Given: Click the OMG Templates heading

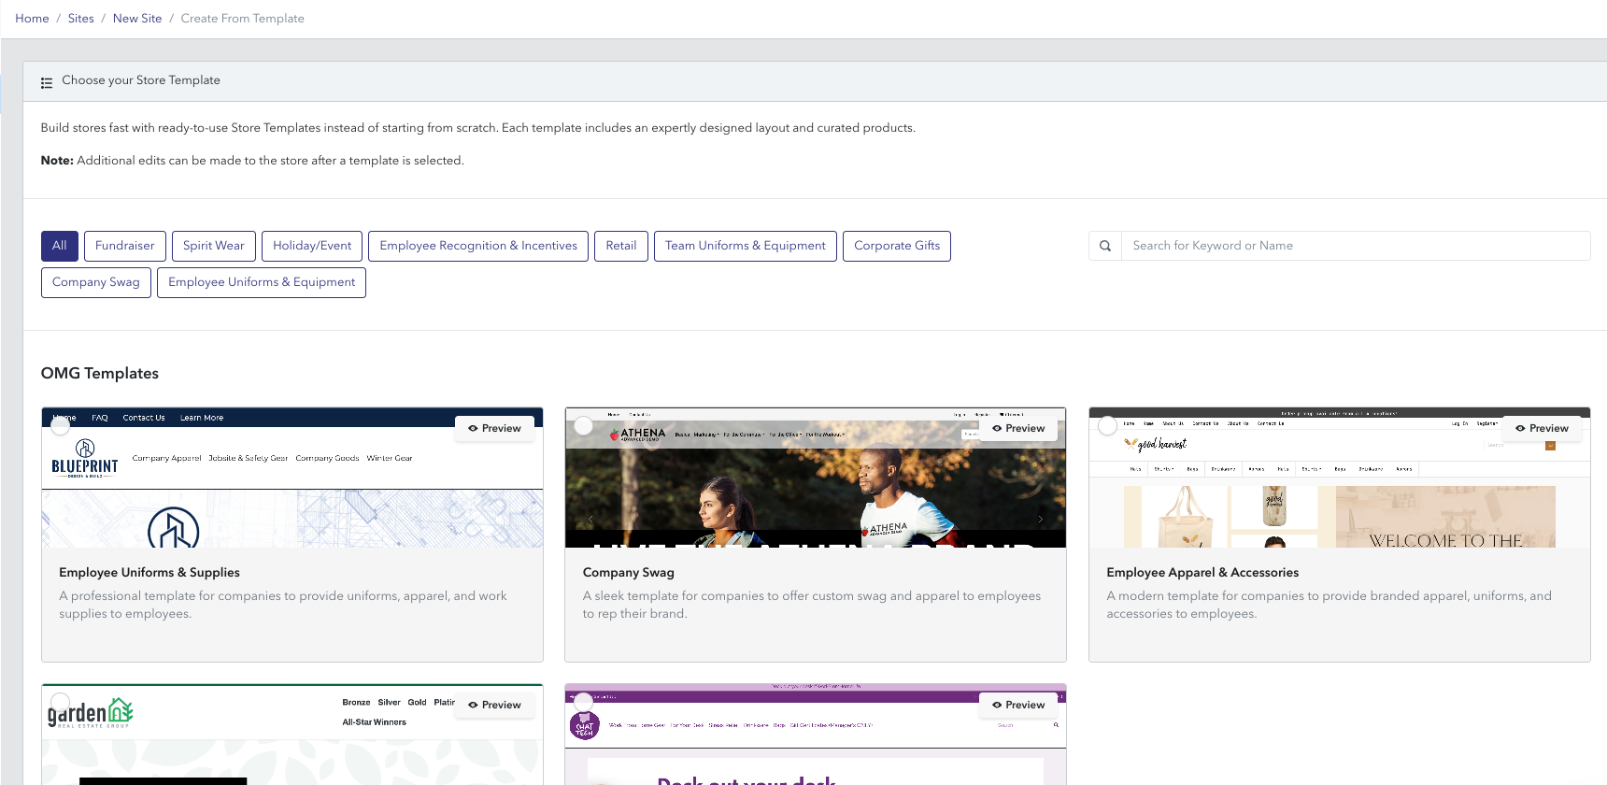Looking at the screenshot, I should 100,374.
